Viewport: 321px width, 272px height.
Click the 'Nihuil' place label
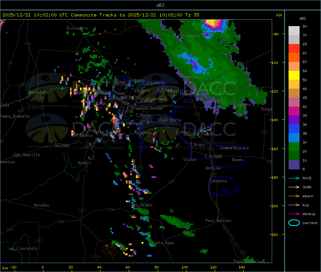84,163
